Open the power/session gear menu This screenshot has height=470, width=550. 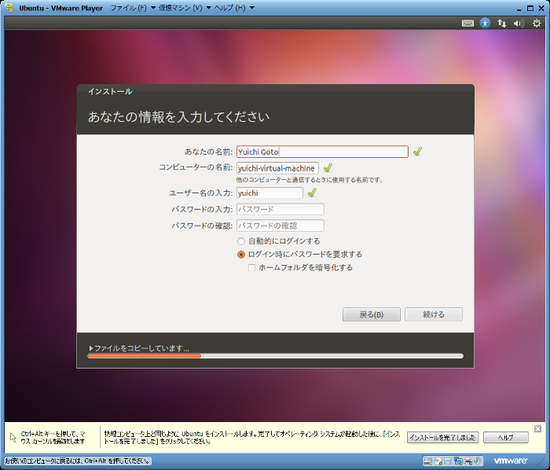537,23
